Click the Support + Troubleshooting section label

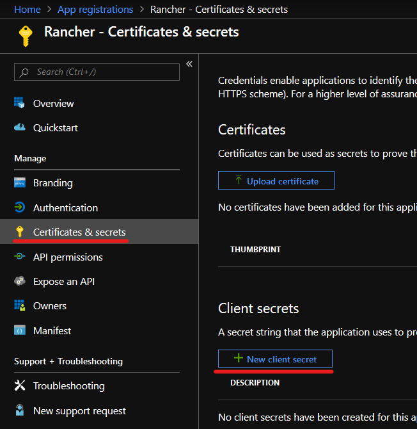[x=68, y=361]
